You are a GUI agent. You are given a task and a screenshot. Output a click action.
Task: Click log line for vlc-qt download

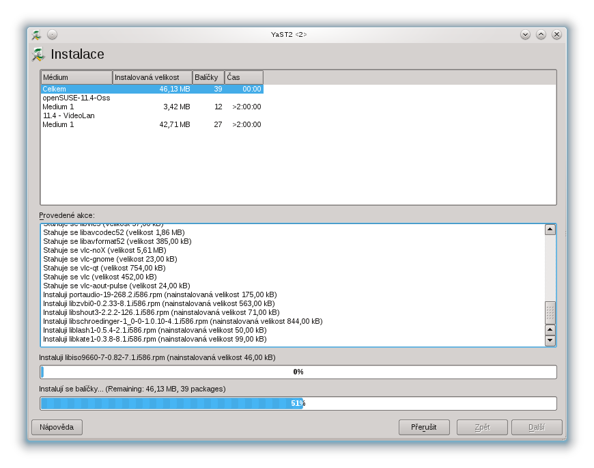(x=104, y=269)
